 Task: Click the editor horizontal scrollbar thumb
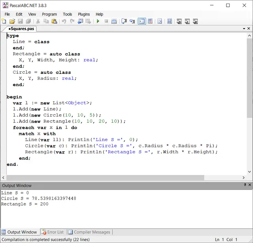pyautogui.click(x=105, y=177)
